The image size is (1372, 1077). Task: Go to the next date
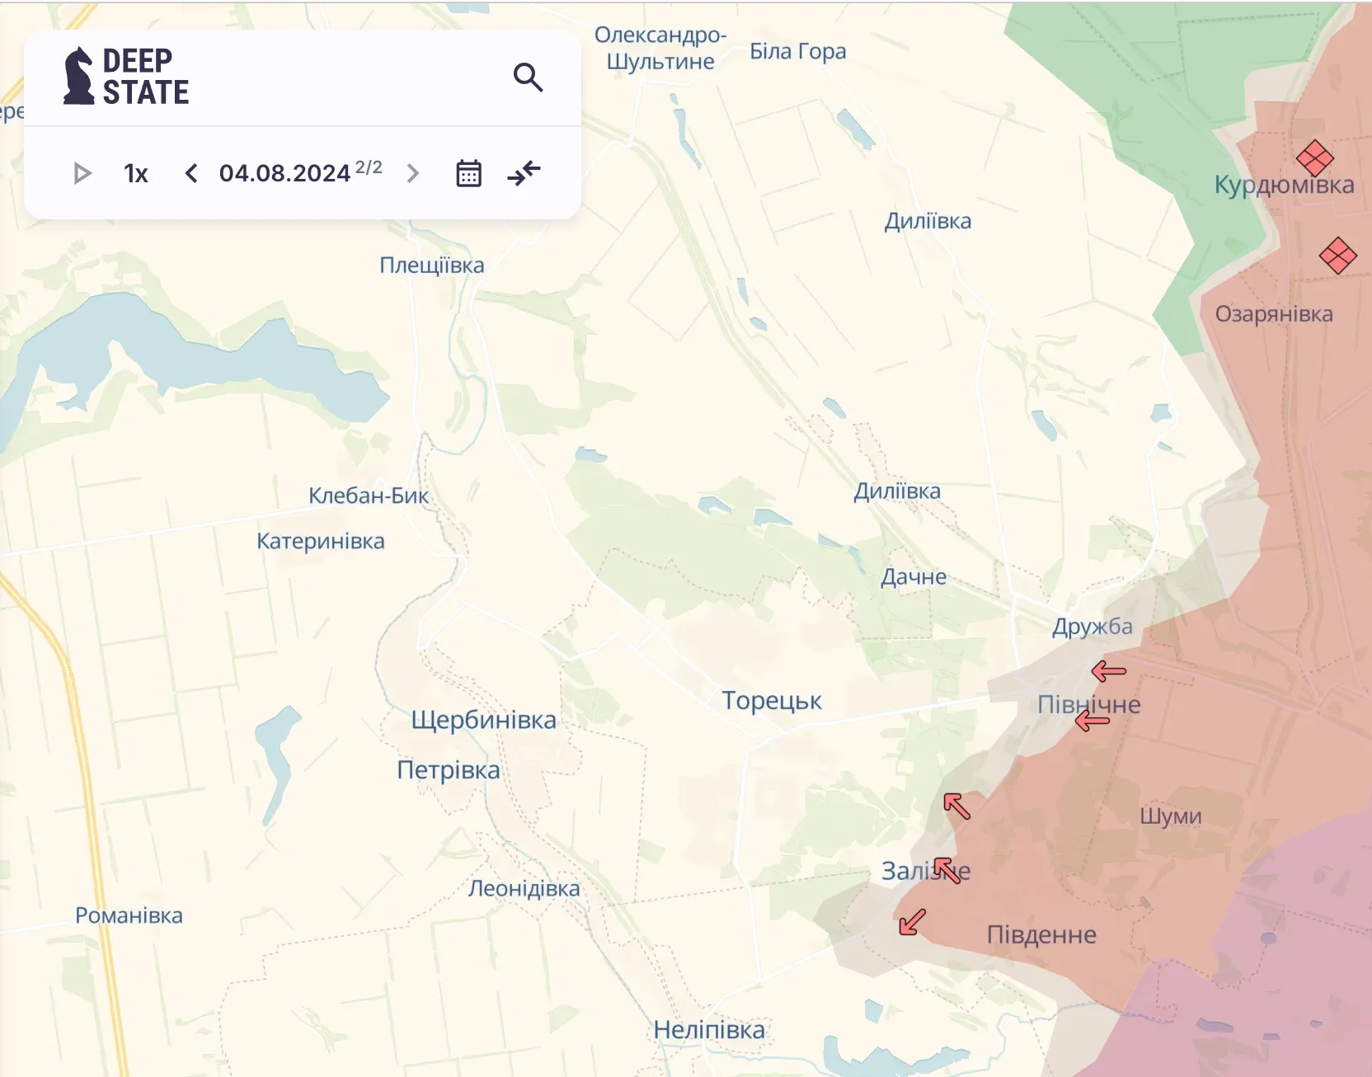tap(413, 173)
